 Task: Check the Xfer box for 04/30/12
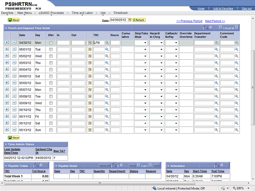pos(51,43)
